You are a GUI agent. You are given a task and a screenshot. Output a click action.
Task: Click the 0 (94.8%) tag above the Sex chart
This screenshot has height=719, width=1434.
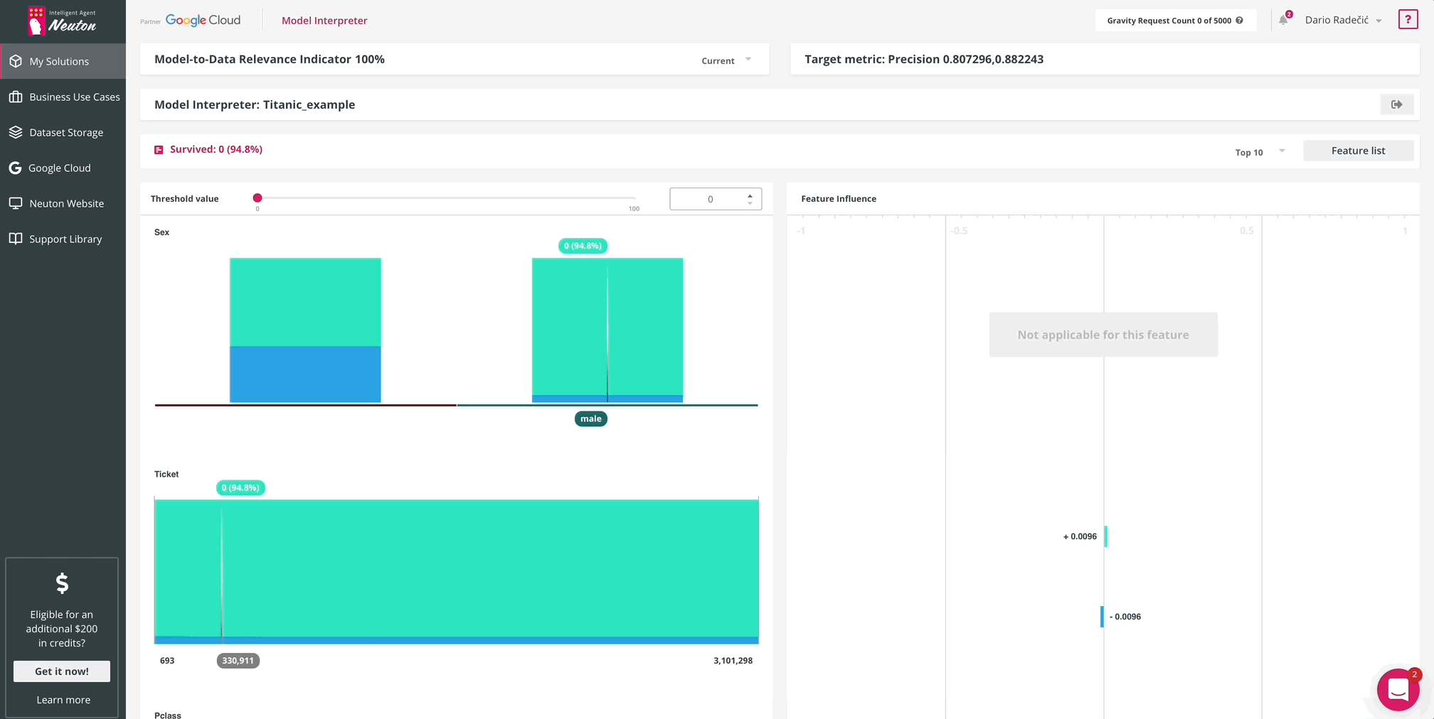pyautogui.click(x=583, y=246)
